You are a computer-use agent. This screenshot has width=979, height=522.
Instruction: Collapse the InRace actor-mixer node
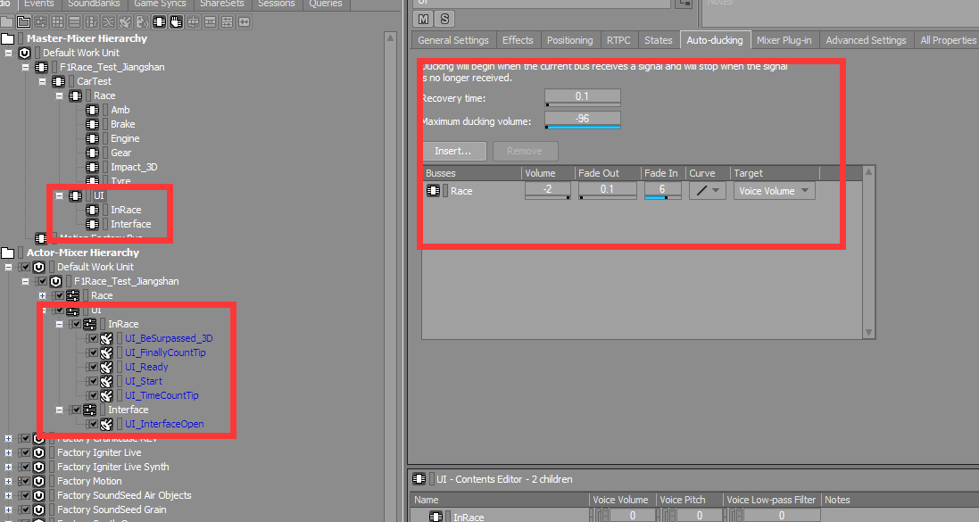coord(59,324)
